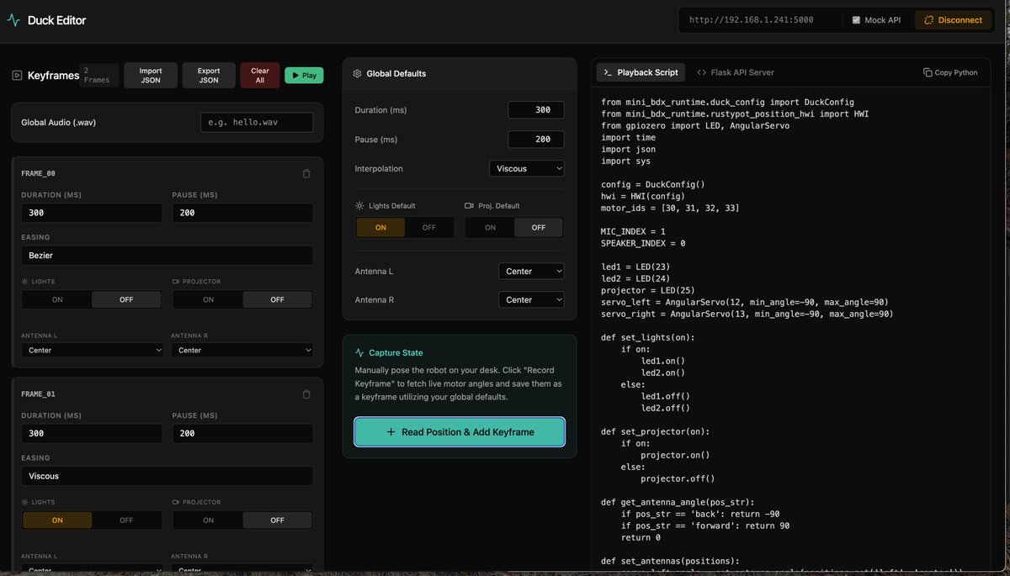
Task: Set Lights Default to OFF
Action: (x=429, y=228)
